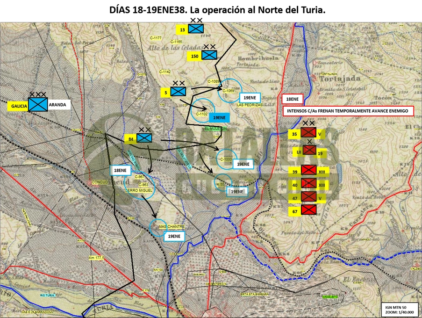
Task: Click the CERRO MIGUEL label
Action: (x=139, y=190)
